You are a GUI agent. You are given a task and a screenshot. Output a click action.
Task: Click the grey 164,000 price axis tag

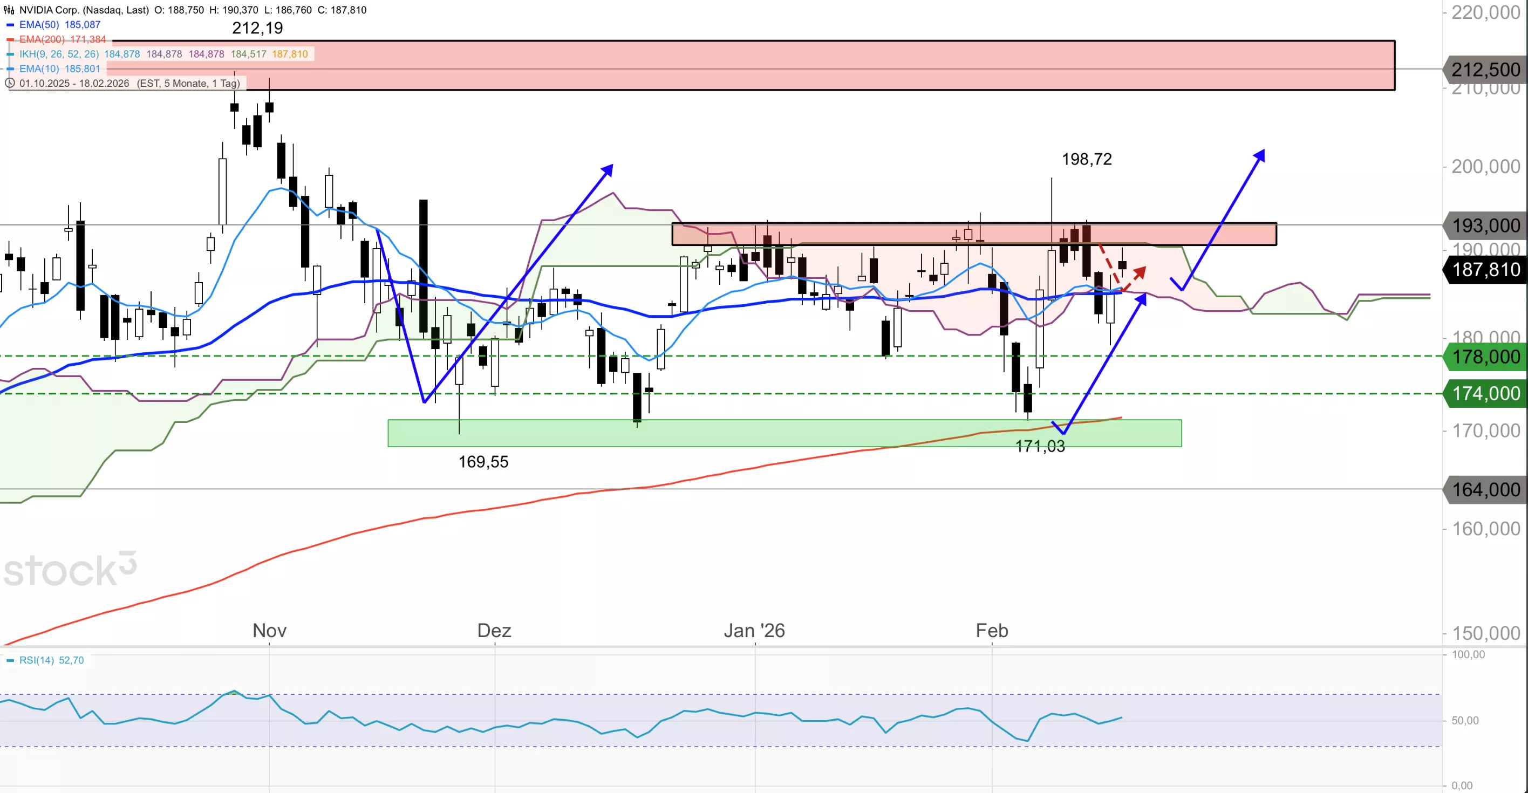tap(1486, 489)
